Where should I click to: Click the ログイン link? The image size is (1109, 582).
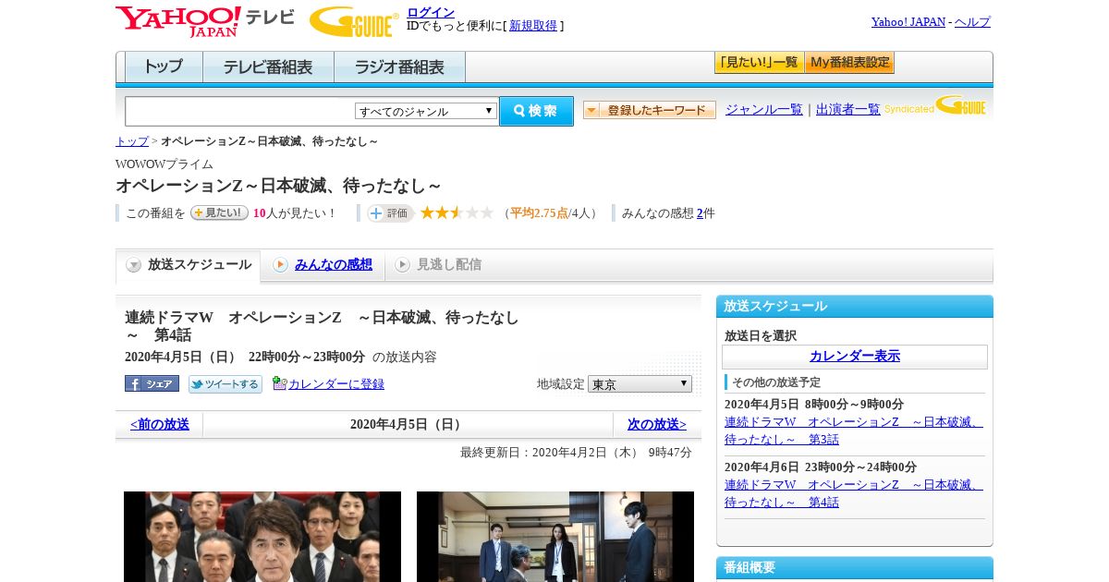point(431,12)
